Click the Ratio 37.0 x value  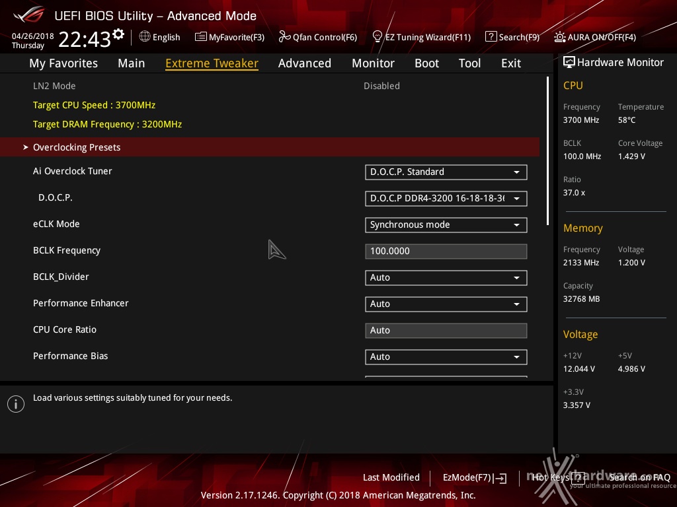click(x=574, y=192)
